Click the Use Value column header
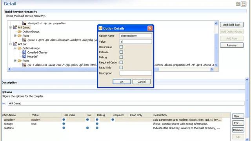The width and height of the screenshot is (251, 141). (x=73, y=115)
